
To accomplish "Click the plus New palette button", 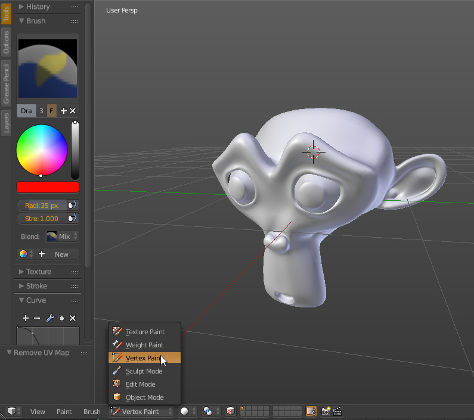I will click(57, 254).
